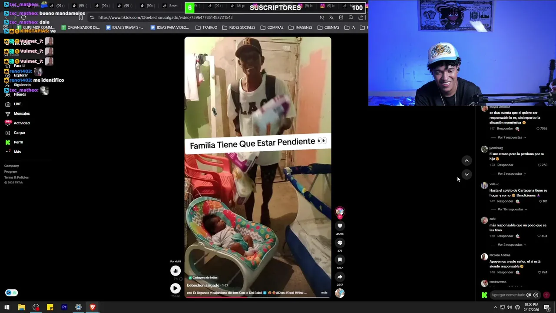
Task: Open Brave browser from taskbar
Action: [93, 307]
